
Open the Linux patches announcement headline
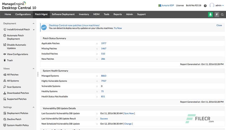pos(74,25)
